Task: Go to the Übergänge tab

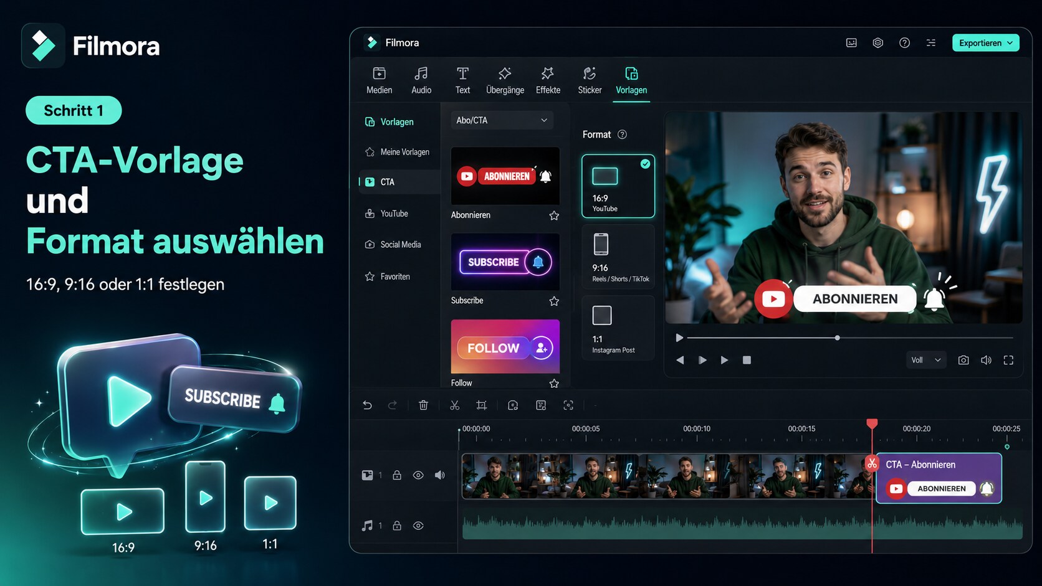Action: [505, 81]
